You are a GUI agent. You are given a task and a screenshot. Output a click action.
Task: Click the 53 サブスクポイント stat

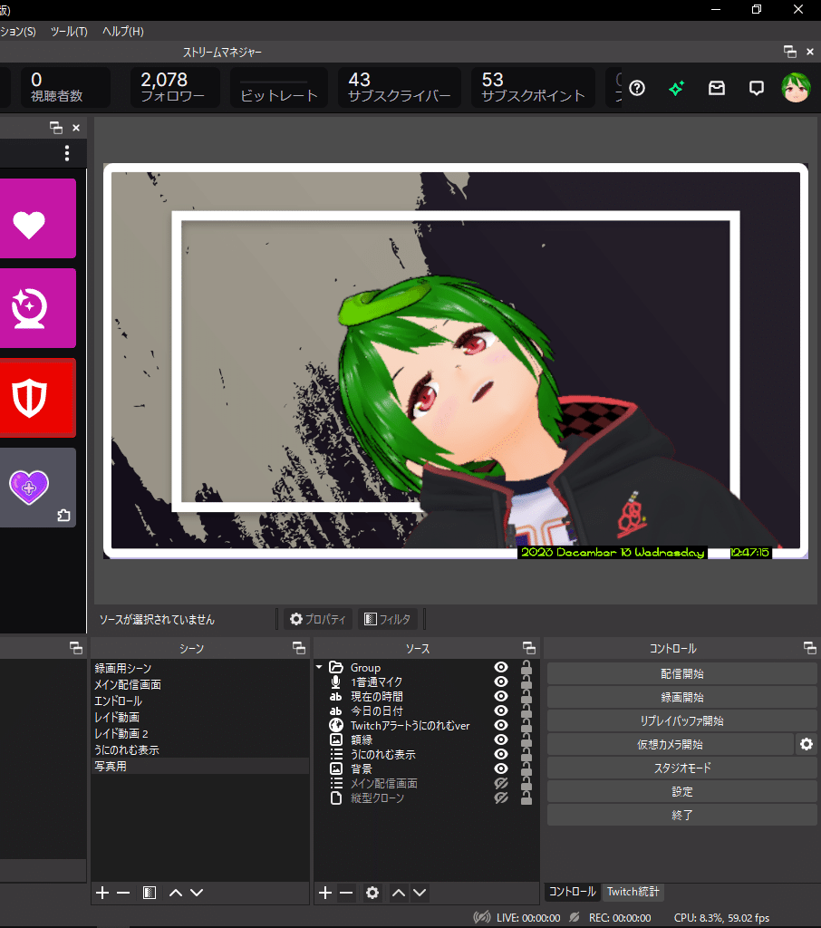pyautogui.click(x=533, y=87)
